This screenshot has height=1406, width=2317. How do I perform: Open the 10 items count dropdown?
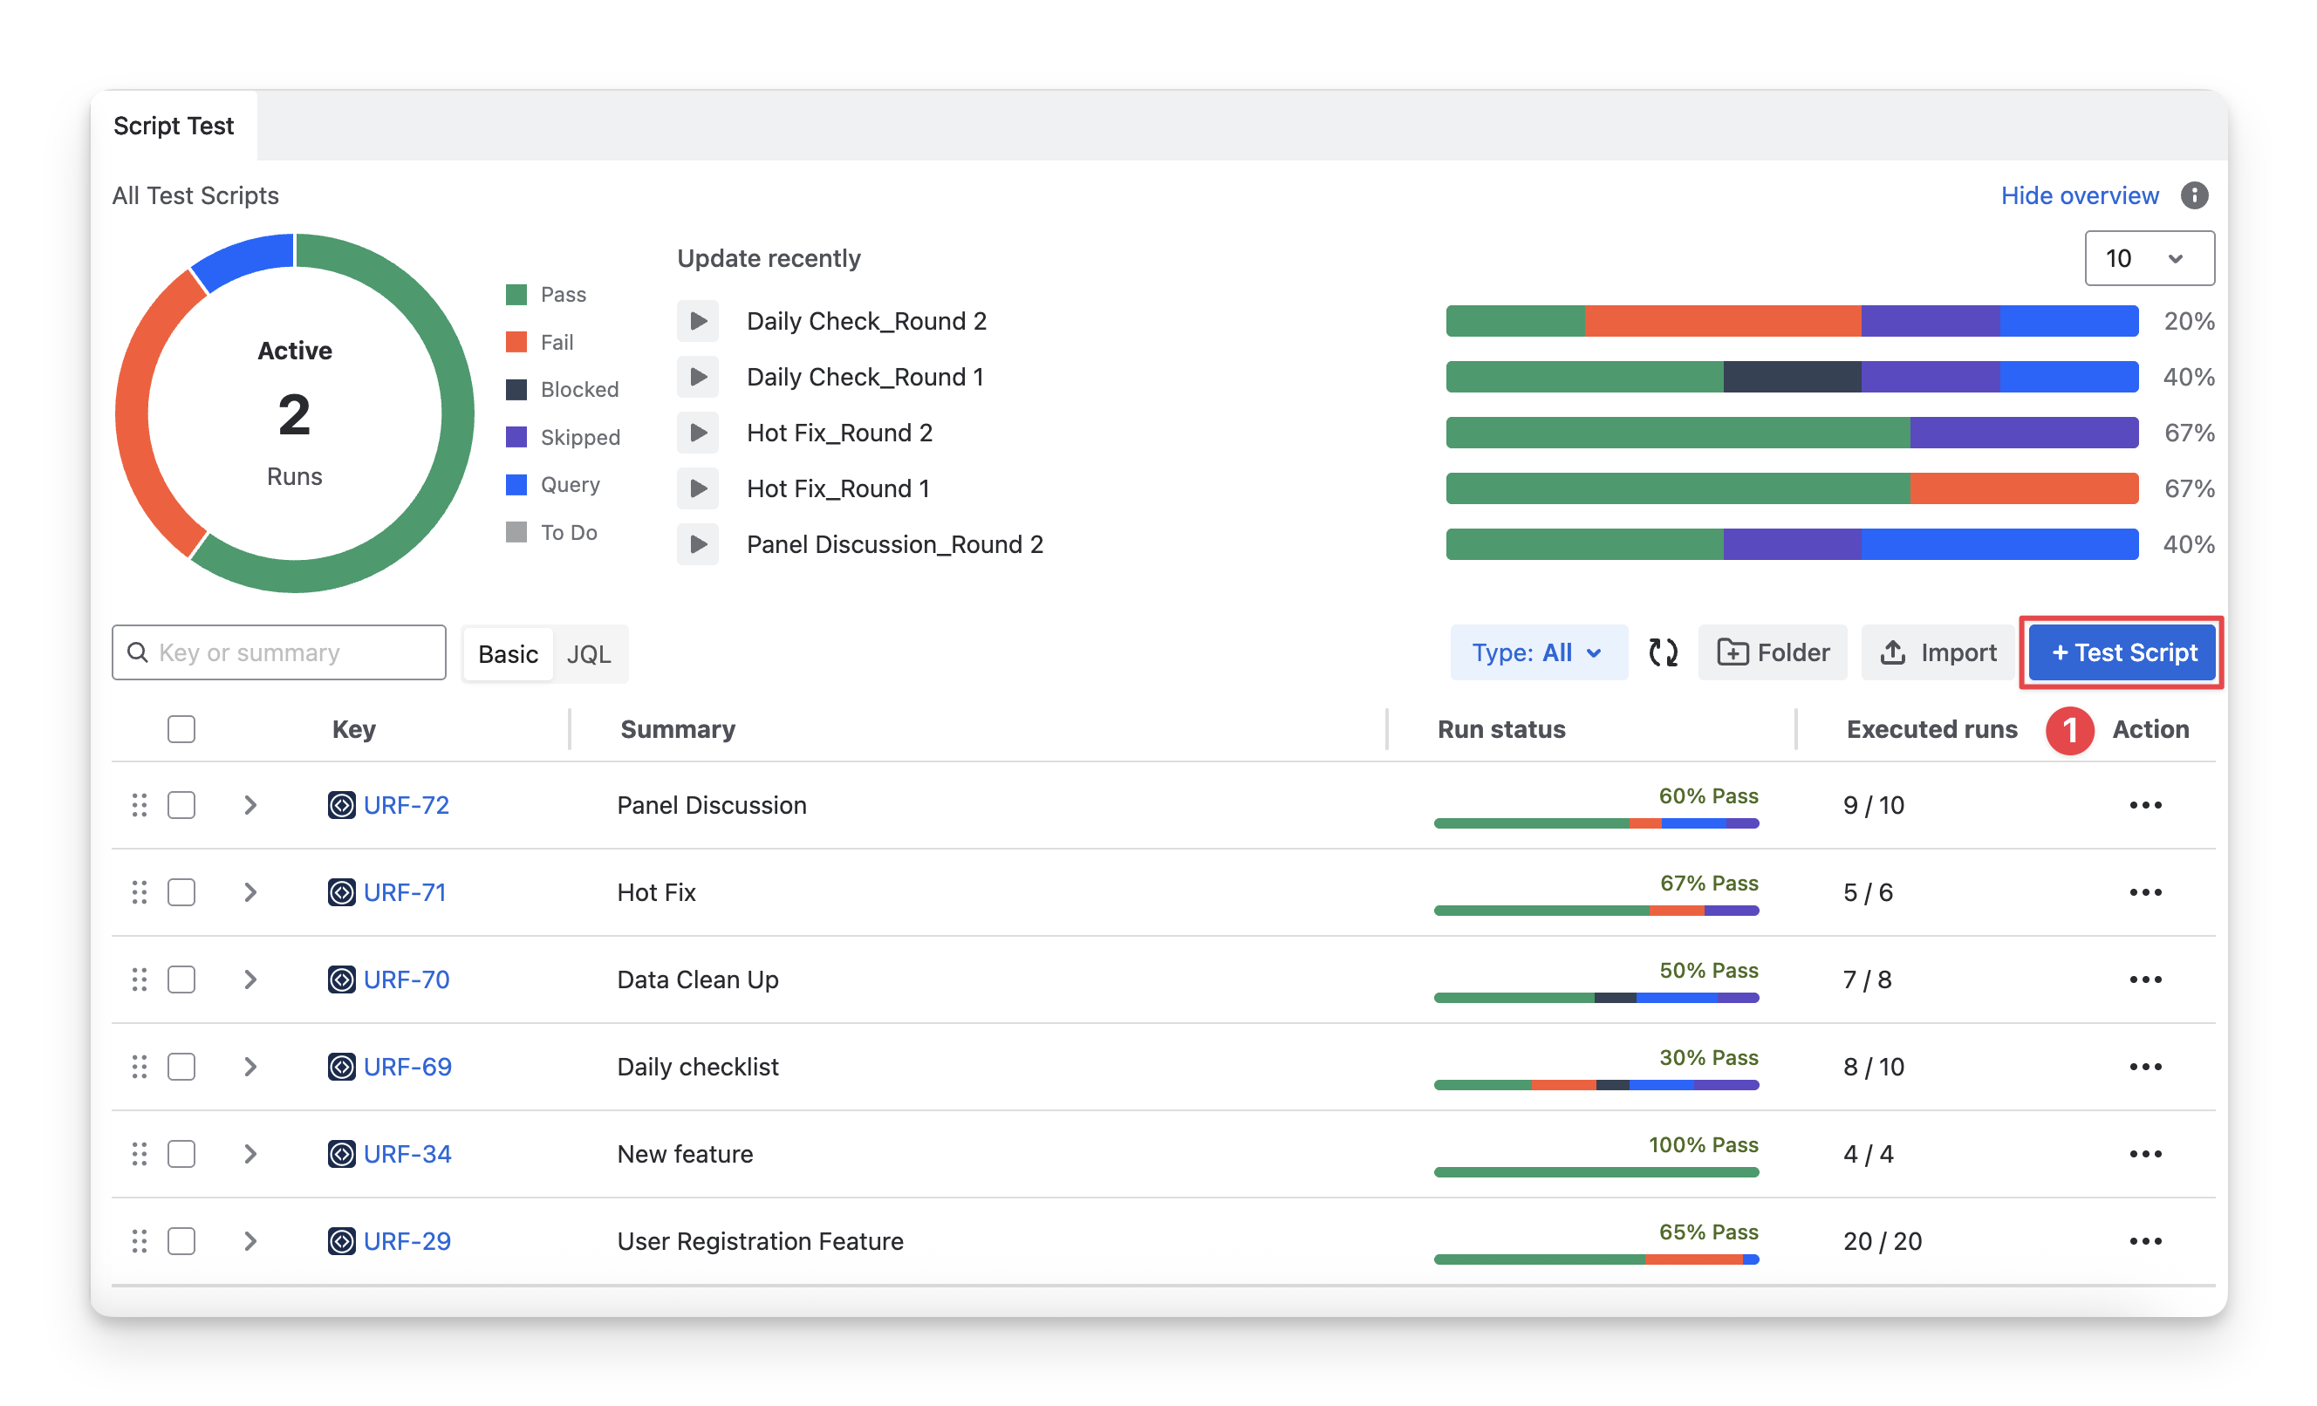(2148, 259)
